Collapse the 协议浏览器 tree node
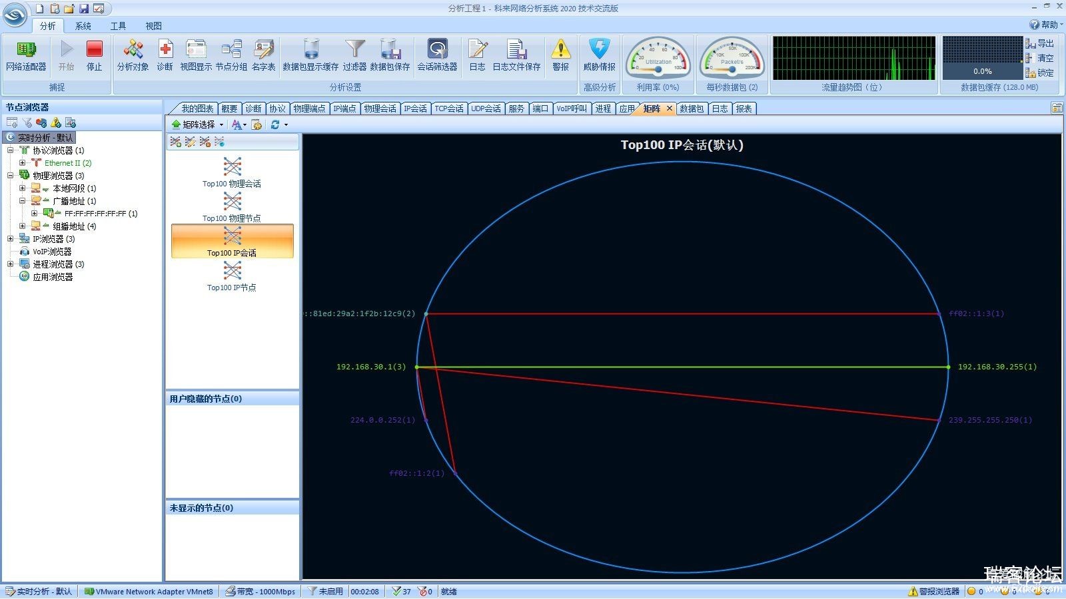This screenshot has height=599, width=1066. (x=11, y=150)
